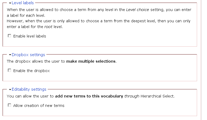The height and width of the screenshot is (120, 207).
Task: Collapse Editability settings via its arrow icon
Action: pyautogui.click(x=10, y=90)
